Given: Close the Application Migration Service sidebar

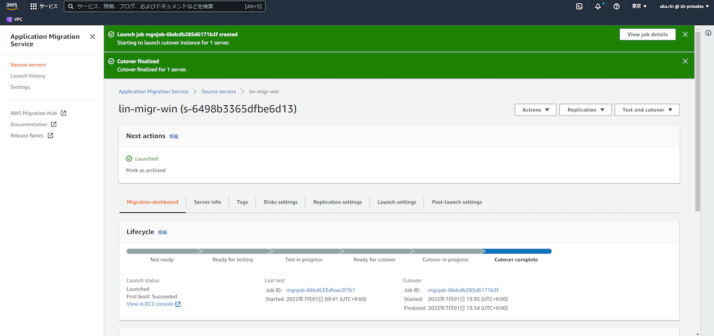Looking at the screenshot, I should 92,37.
